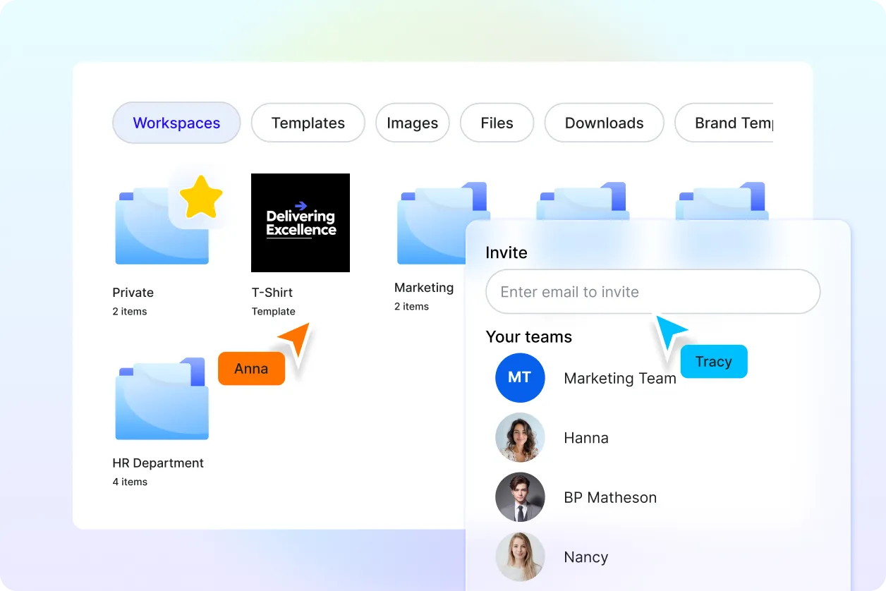Screen dimensions: 886x591
Task: Click Nancy's profile photo
Action: tap(520, 556)
